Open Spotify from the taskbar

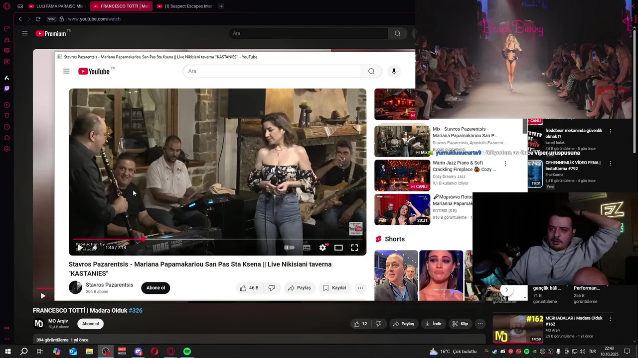pos(187,352)
